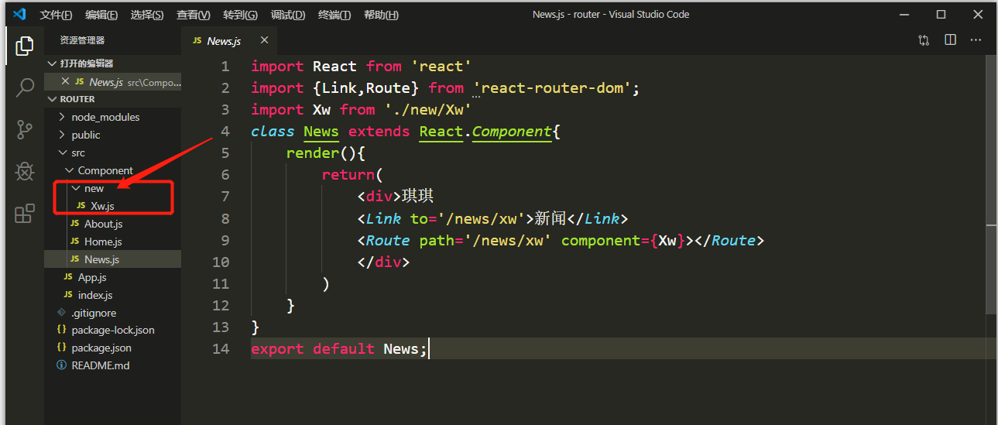
Task: Click the Component class reference
Action: point(513,132)
